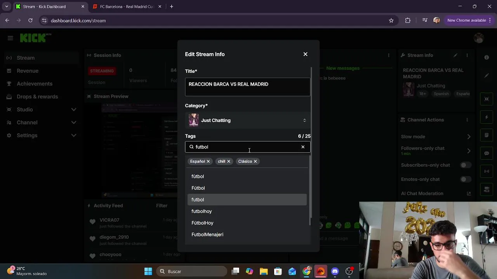Open diegom_2910 follower entry
Image resolution: width=497 pixels, height=279 pixels.
pos(114,237)
